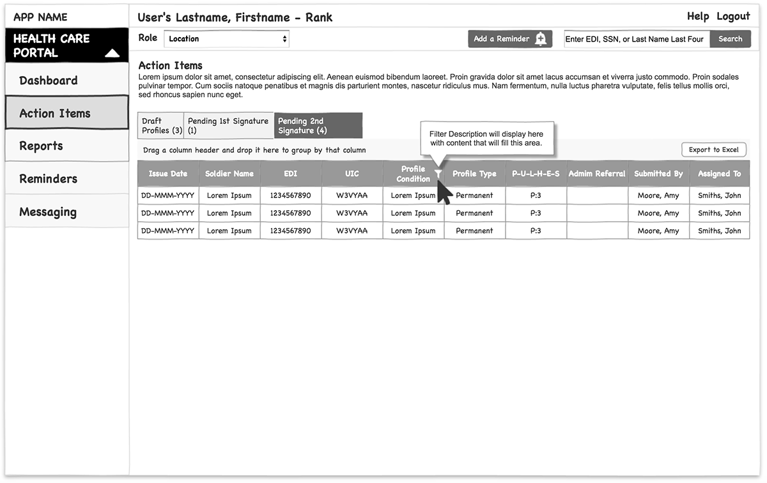Open the Reports section
The width and height of the screenshot is (767, 483).
tap(41, 146)
